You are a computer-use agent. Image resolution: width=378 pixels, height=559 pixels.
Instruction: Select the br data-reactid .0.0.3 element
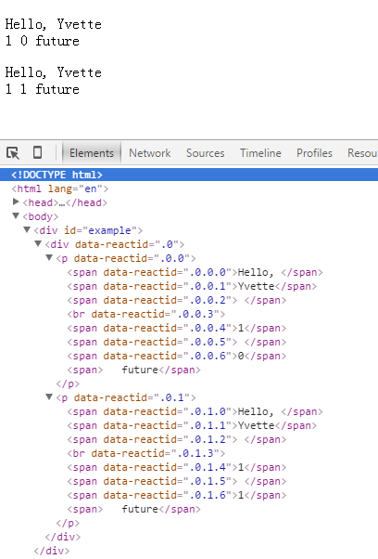(x=145, y=314)
